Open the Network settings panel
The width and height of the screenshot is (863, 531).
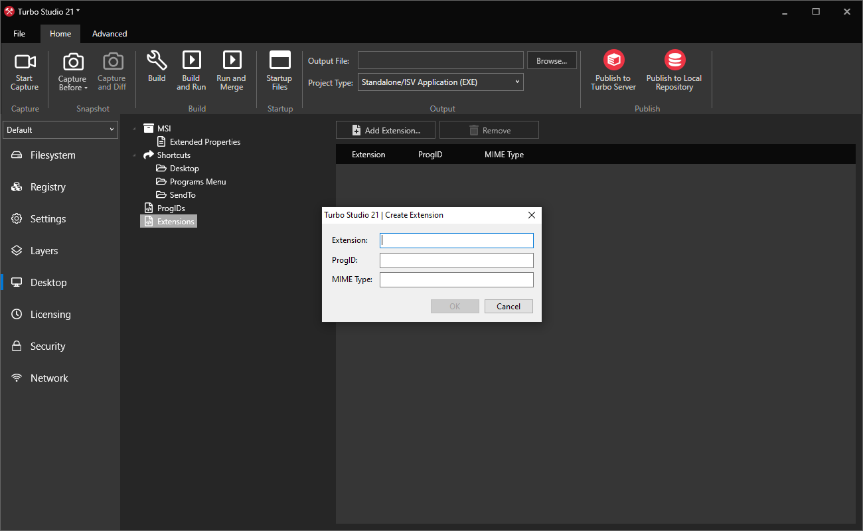click(48, 378)
